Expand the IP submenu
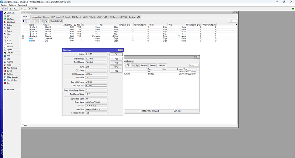 (12, 37)
